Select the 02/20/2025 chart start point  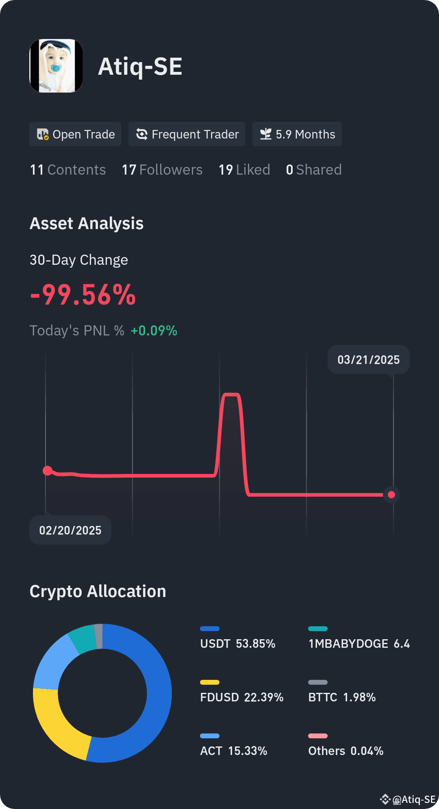pos(48,471)
